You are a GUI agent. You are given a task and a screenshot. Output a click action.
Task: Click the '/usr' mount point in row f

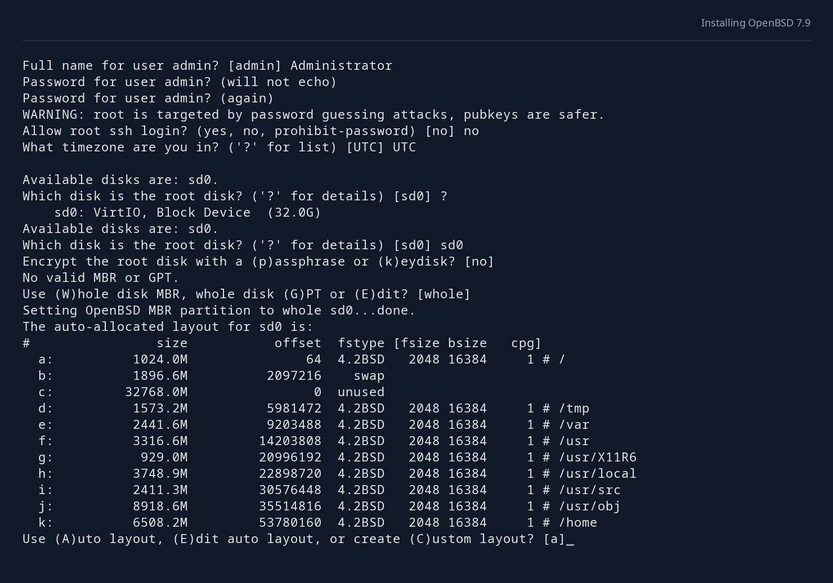coord(574,441)
